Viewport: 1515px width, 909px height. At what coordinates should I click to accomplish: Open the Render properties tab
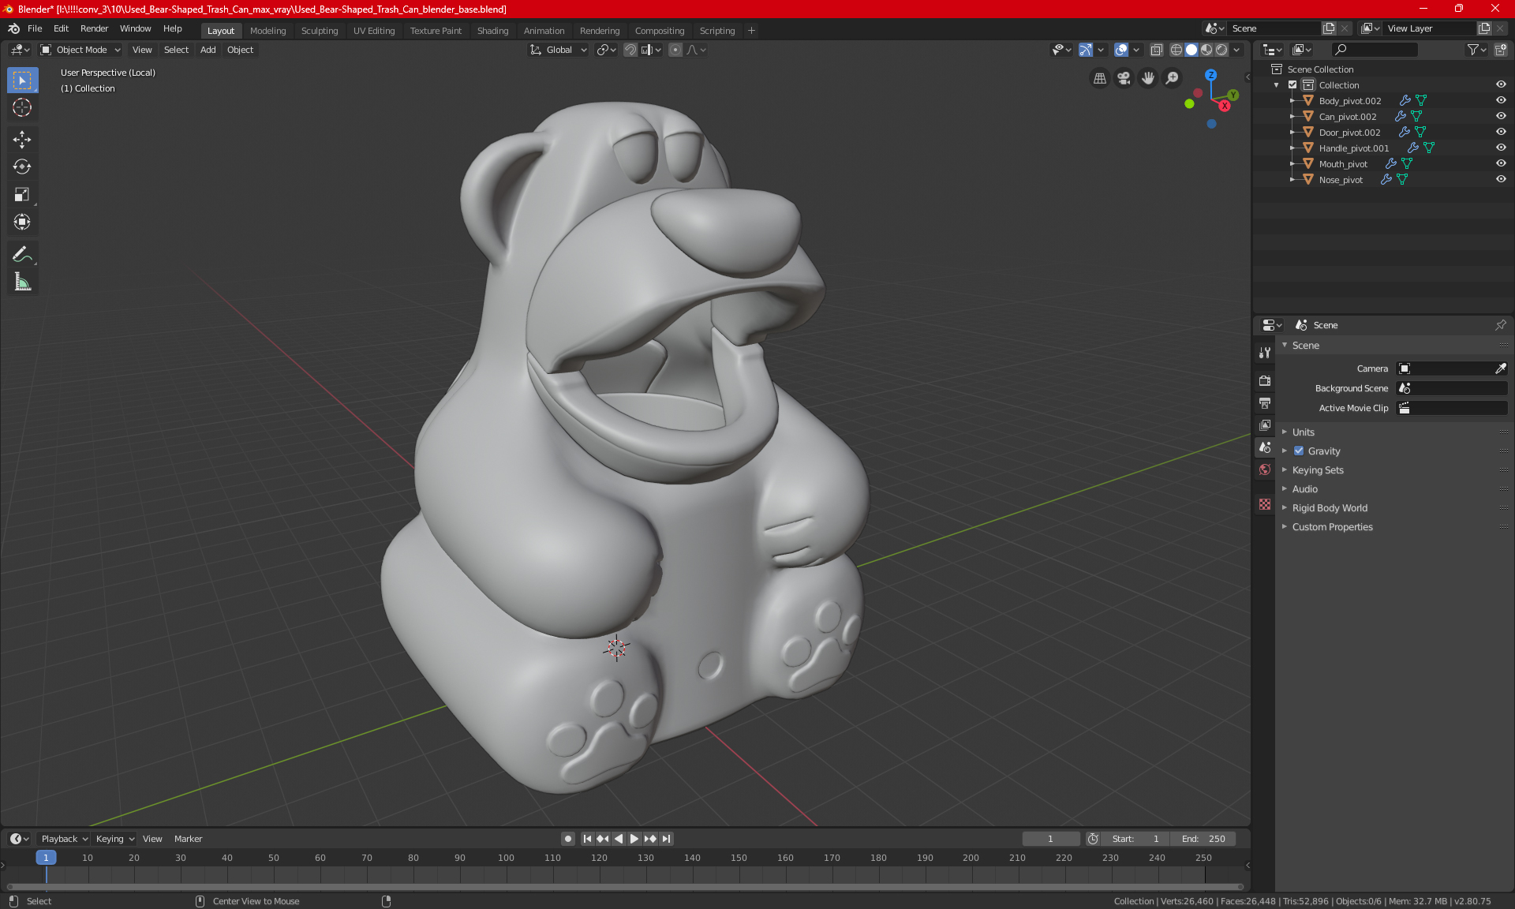1265,380
